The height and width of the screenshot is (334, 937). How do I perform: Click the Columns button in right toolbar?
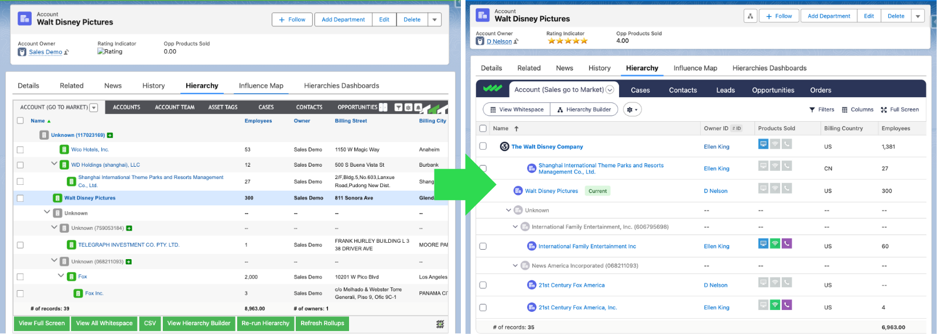(857, 109)
